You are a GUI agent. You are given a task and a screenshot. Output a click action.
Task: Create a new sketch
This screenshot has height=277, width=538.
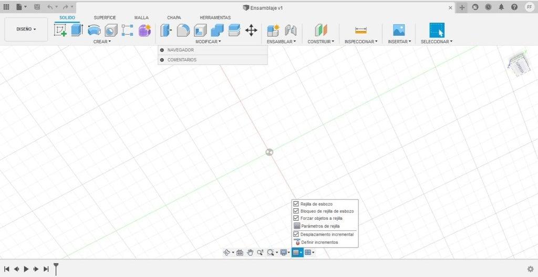(60, 30)
